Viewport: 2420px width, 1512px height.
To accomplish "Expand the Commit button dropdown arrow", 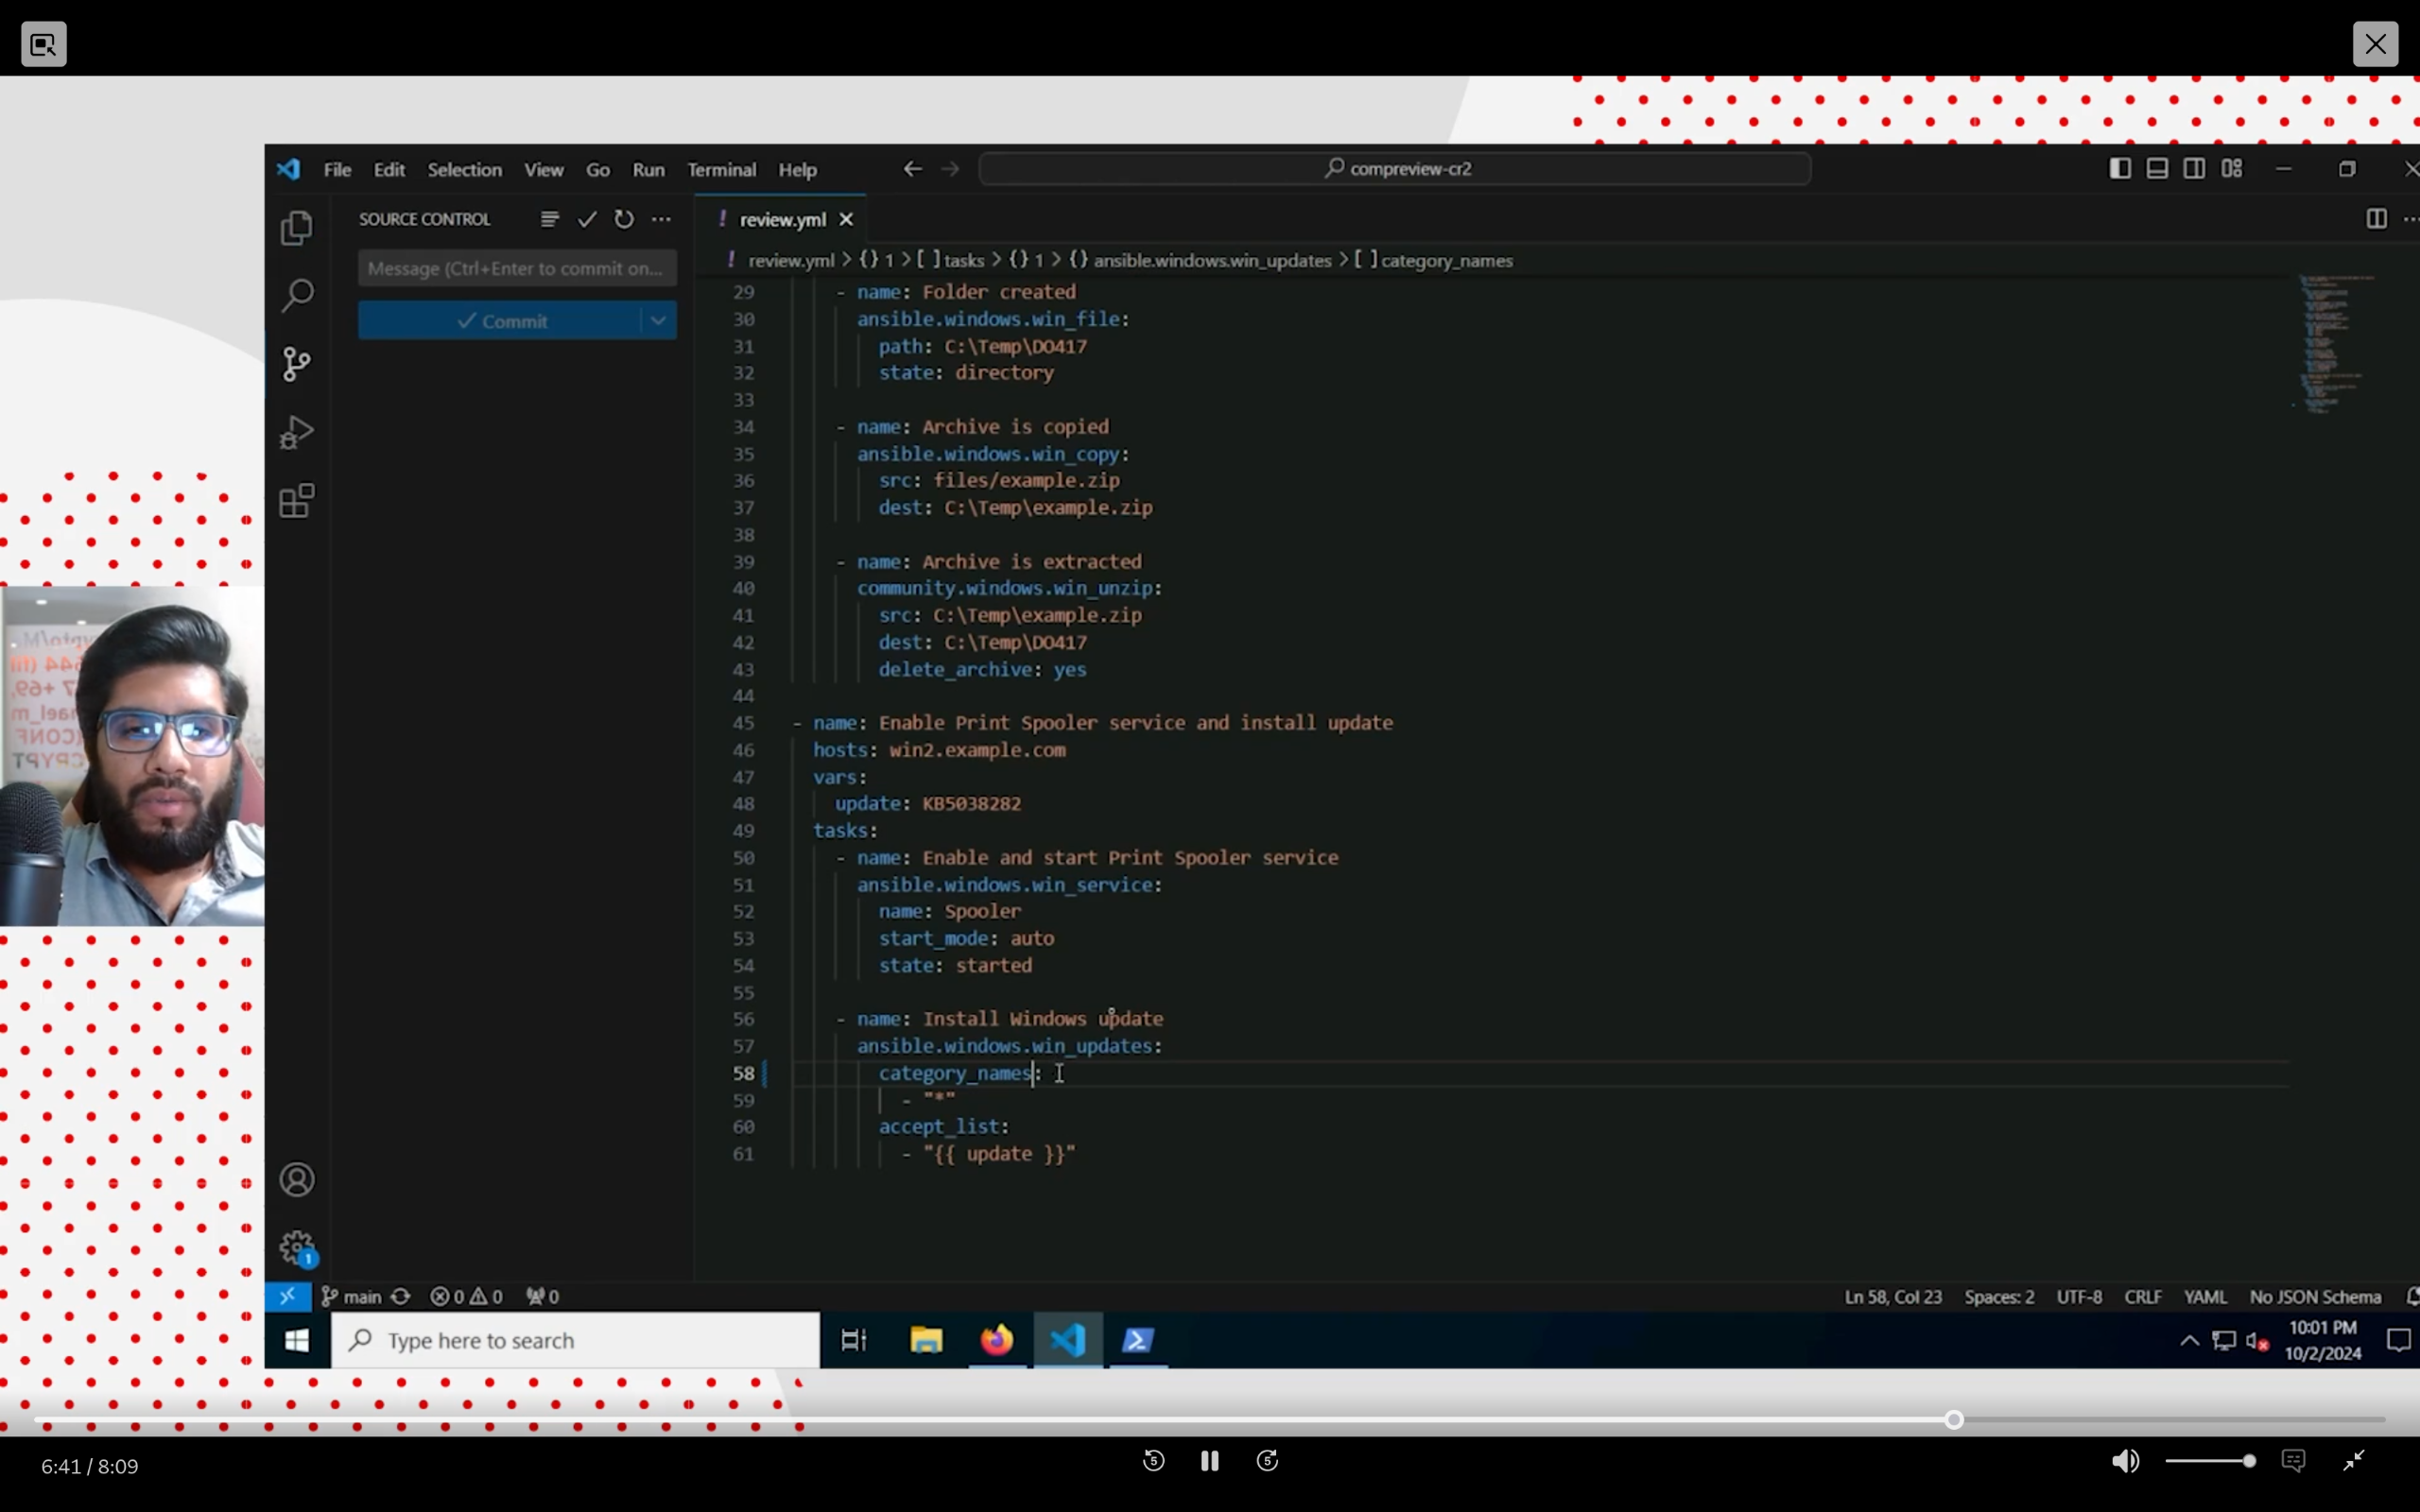I will tap(658, 321).
